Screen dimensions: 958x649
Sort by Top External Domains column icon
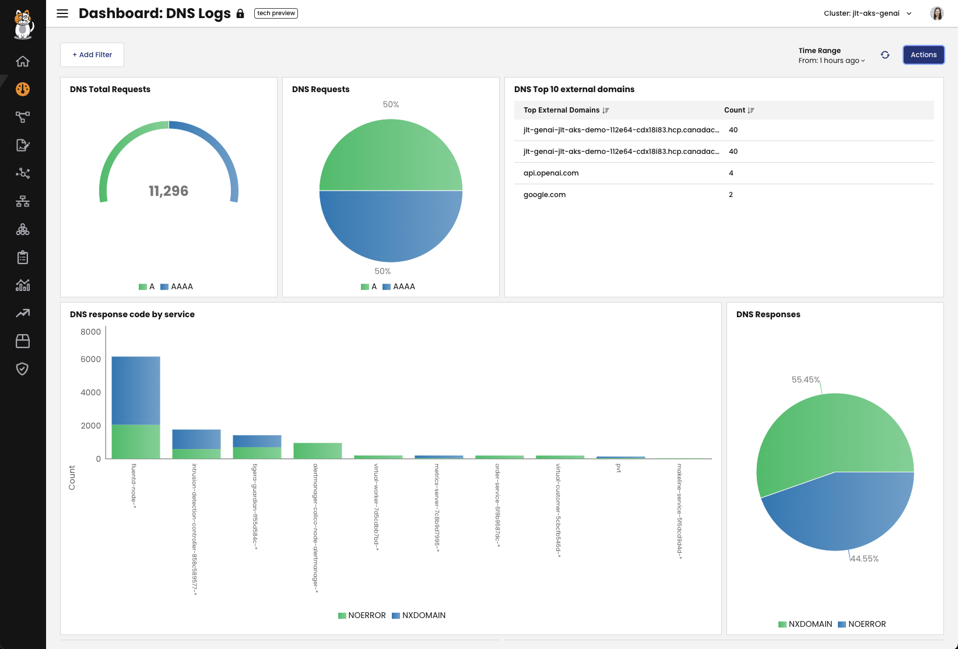click(606, 110)
